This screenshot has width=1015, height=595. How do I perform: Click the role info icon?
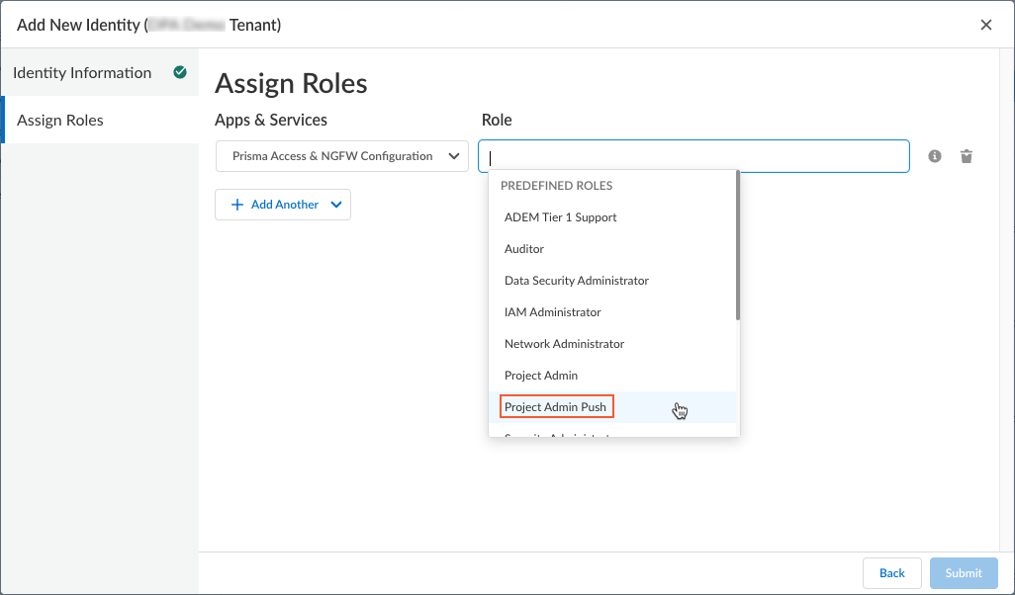click(935, 156)
